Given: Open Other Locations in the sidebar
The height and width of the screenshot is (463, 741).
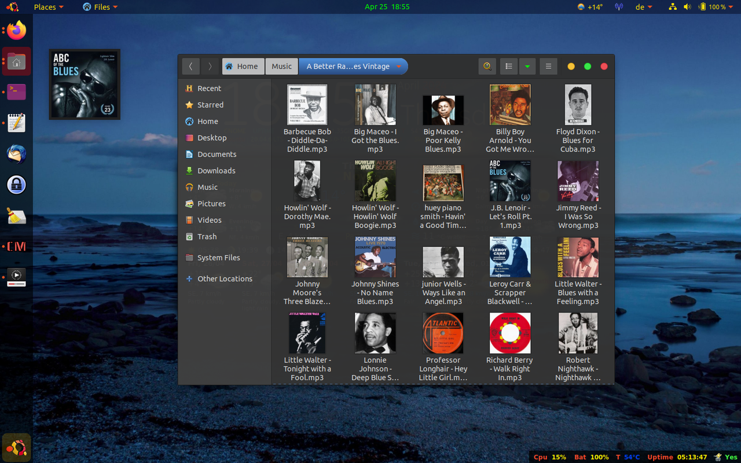Looking at the screenshot, I should tap(225, 279).
